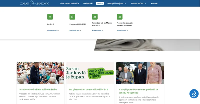Open the Podporniki menu item

point(88,4)
